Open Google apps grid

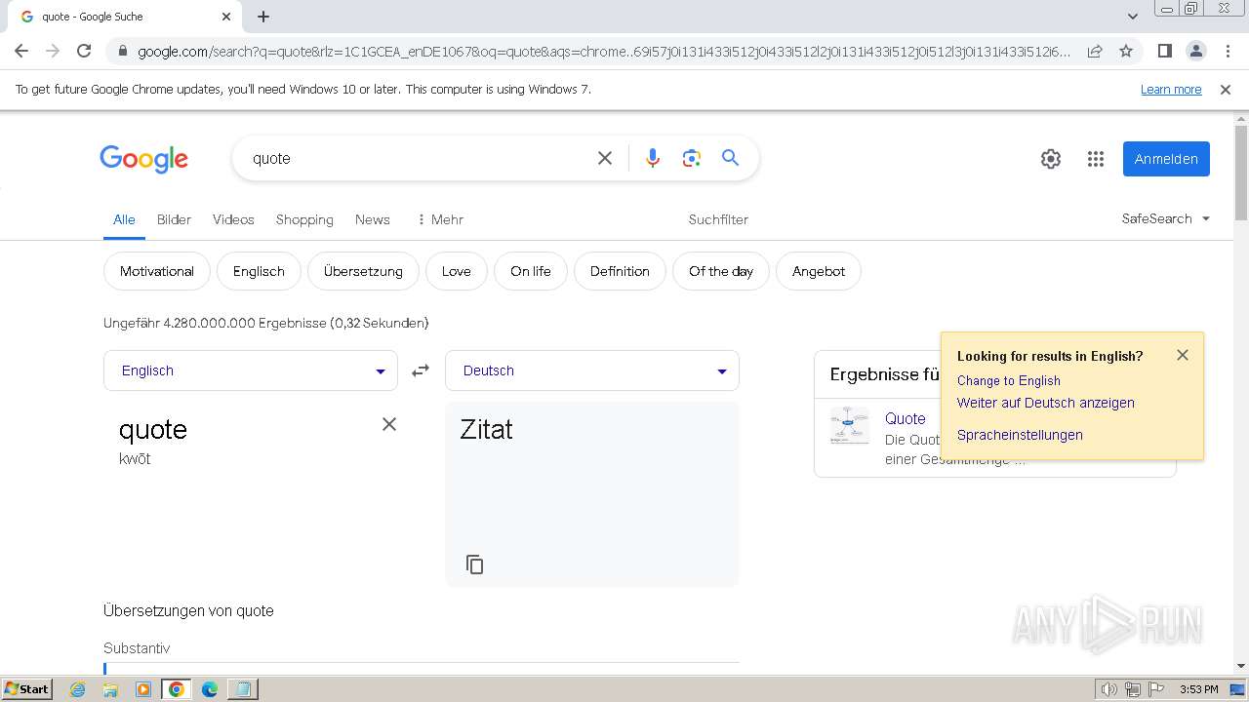[1096, 159]
